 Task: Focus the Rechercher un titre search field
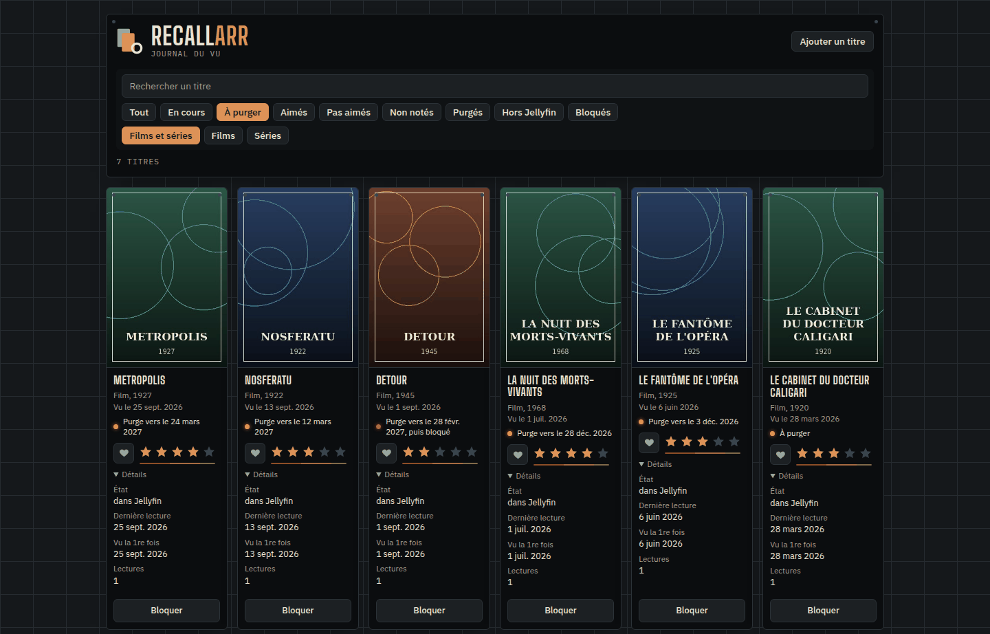click(495, 86)
